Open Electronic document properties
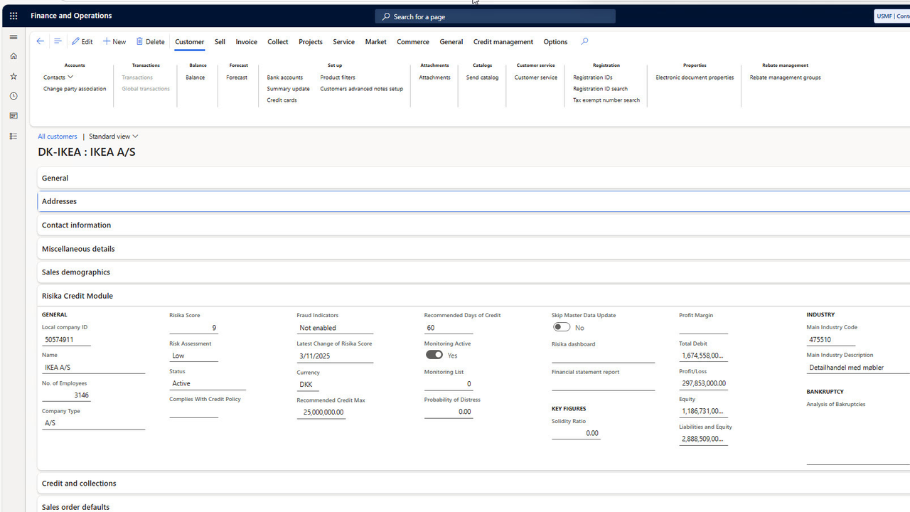The image size is (910, 512). coord(695,78)
